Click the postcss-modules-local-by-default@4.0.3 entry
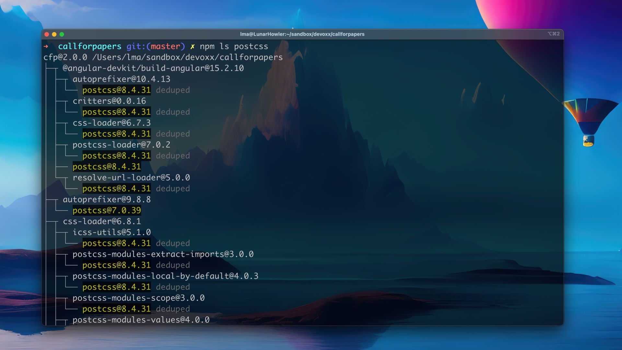This screenshot has height=350, width=622. (165, 276)
